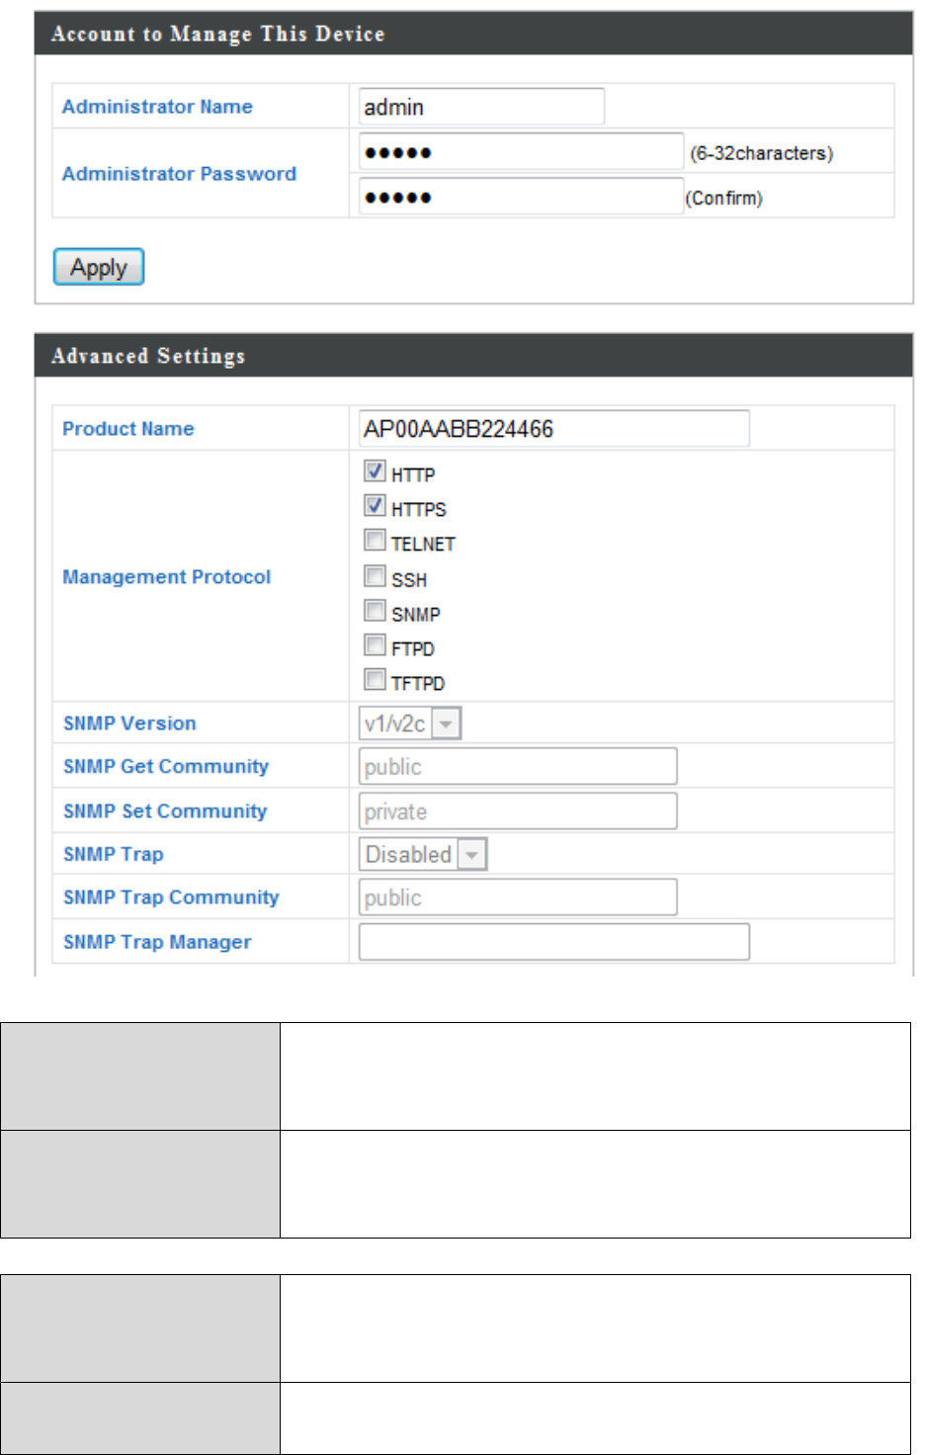925x1455 pixels.
Task: Select the SNMP Set Community field
Action: (518, 812)
